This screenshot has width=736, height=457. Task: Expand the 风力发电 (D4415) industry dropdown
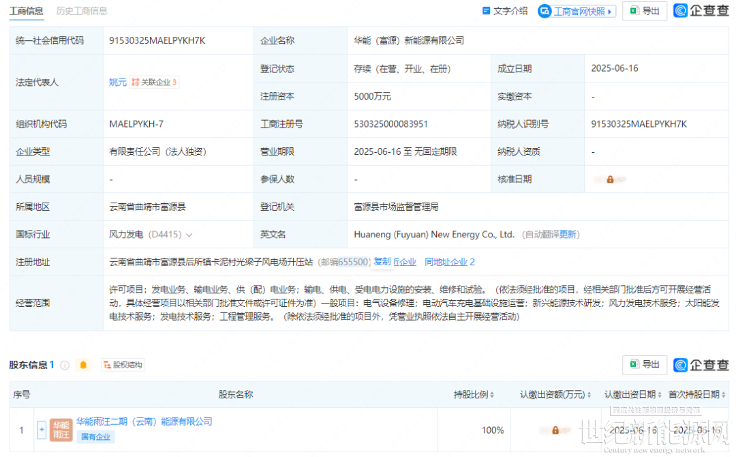click(189, 235)
